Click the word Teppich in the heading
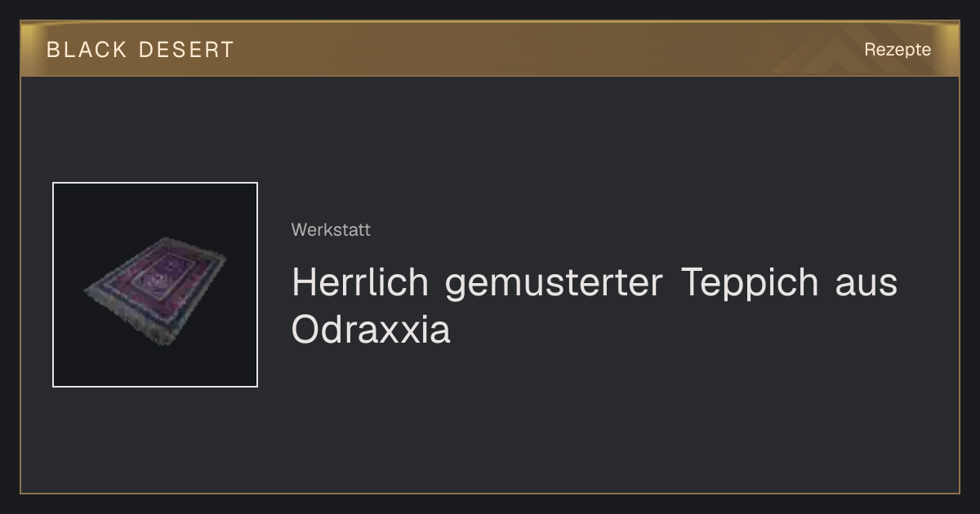 (x=751, y=284)
